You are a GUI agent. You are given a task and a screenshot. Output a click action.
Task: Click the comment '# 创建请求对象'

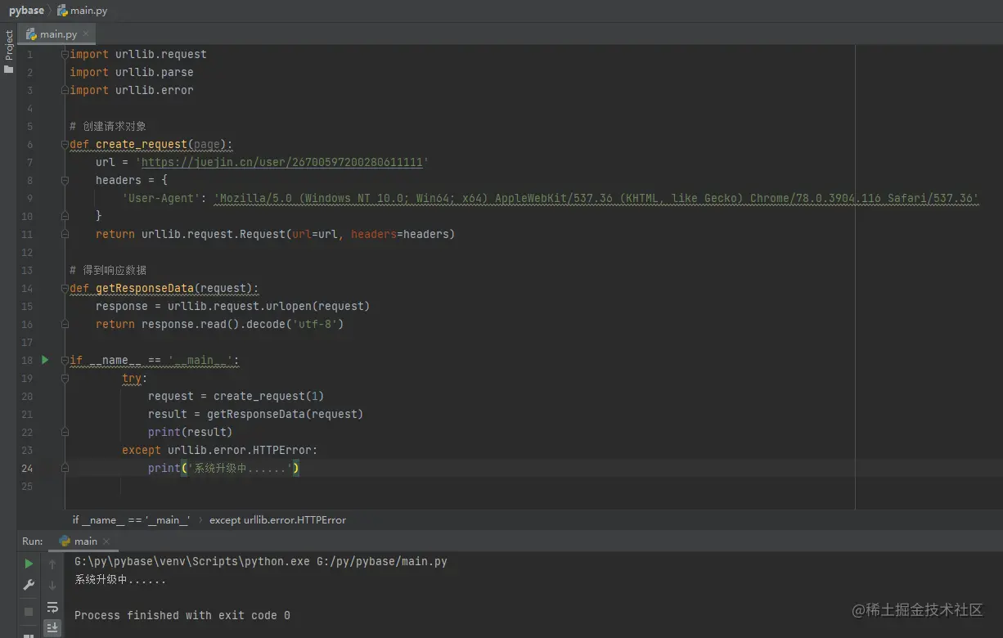[108, 126]
